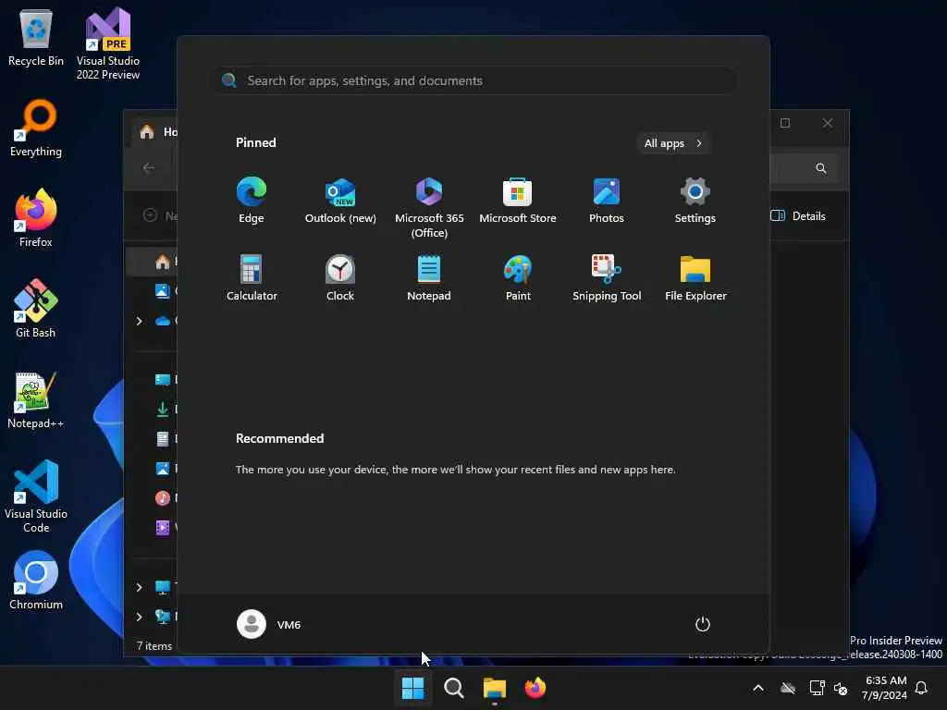This screenshot has height=710, width=947.
Task: Click the Windows Start button on taskbar
Action: click(413, 688)
